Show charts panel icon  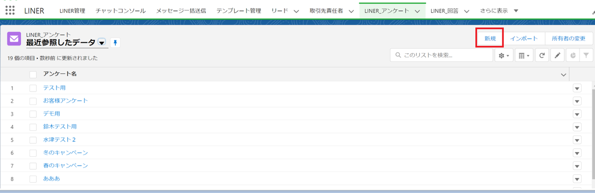(x=573, y=55)
